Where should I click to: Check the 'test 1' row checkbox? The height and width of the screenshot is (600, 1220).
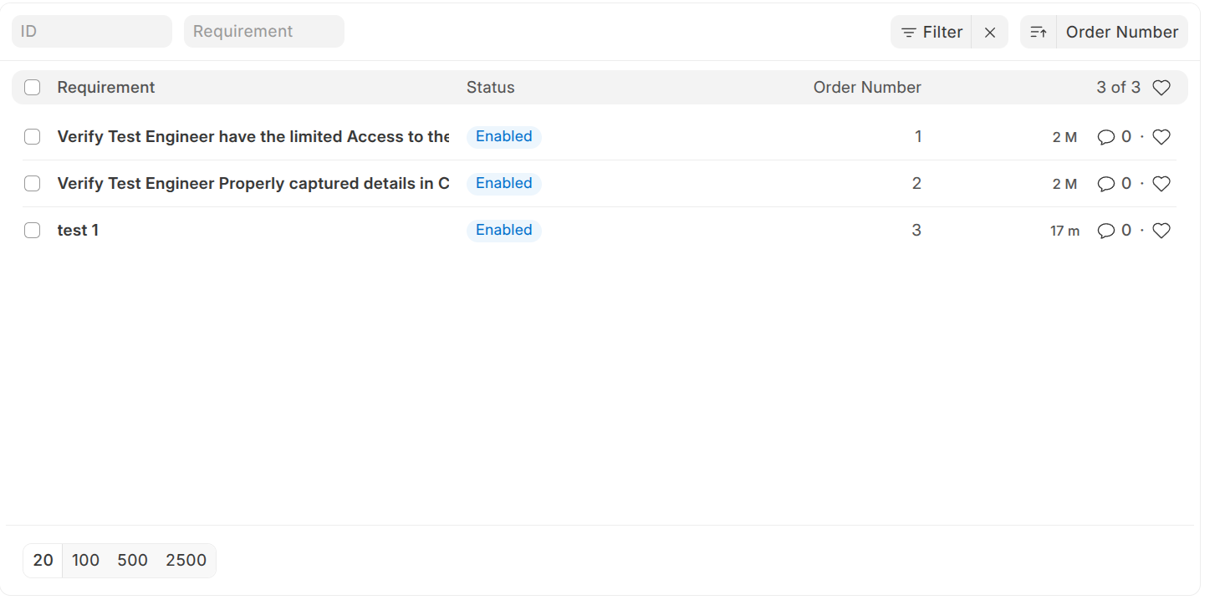pyautogui.click(x=33, y=231)
